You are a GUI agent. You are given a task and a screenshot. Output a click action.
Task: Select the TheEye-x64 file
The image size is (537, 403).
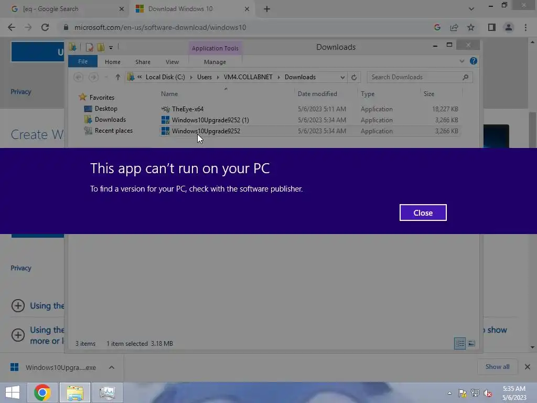[187, 109]
